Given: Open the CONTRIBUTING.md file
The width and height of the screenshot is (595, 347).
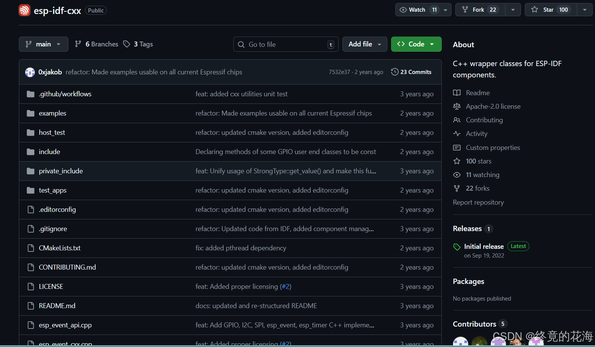Looking at the screenshot, I should coord(67,267).
